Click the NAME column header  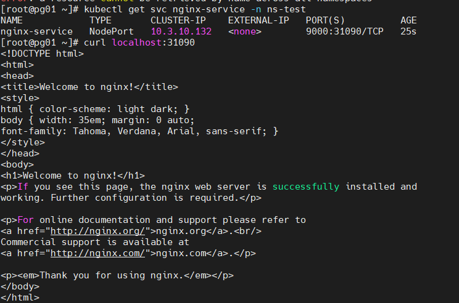tap(12, 20)
